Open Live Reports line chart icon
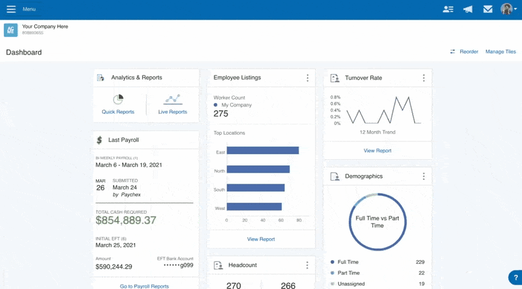The width and height of the screenshot is (522, 289). pos(173,99)
